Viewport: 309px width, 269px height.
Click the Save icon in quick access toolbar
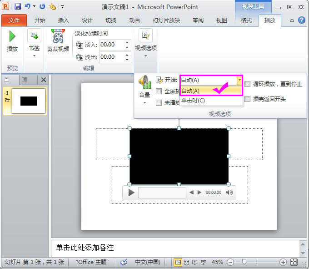point(18,7)
